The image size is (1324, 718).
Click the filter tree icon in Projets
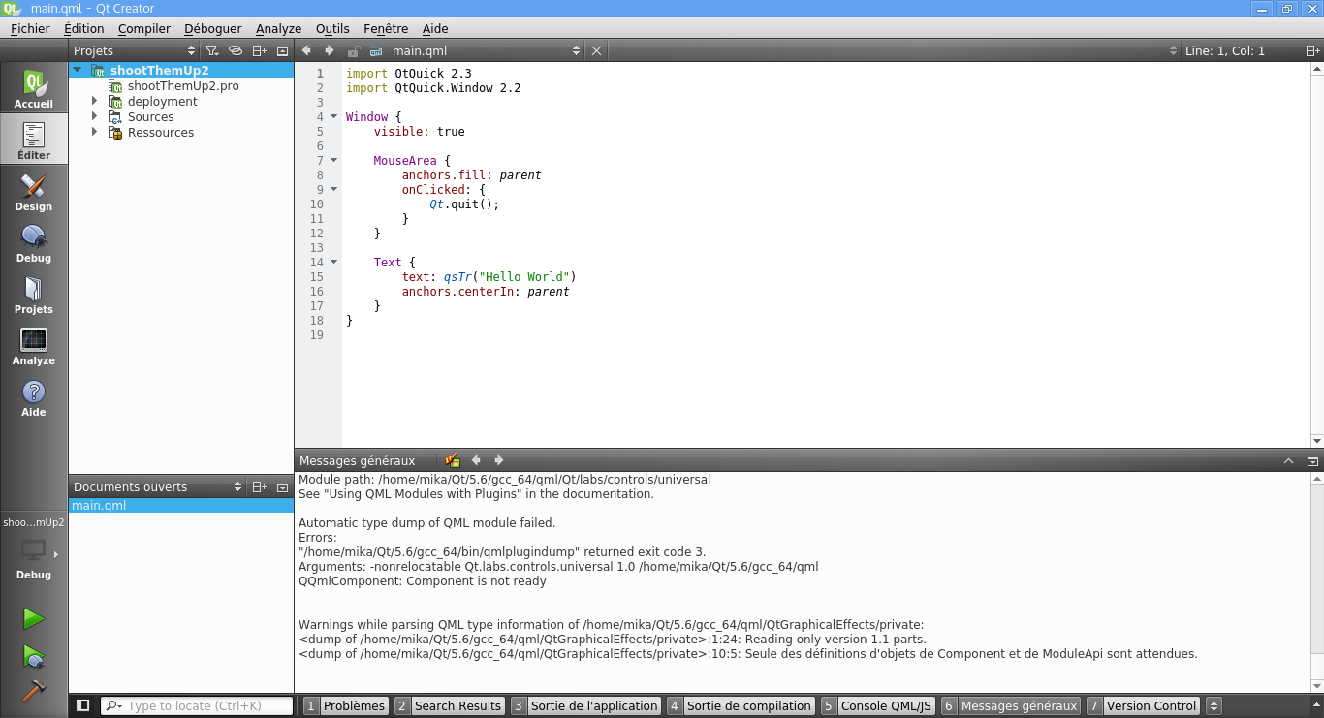pyautogui.click(x=212, y=51)
